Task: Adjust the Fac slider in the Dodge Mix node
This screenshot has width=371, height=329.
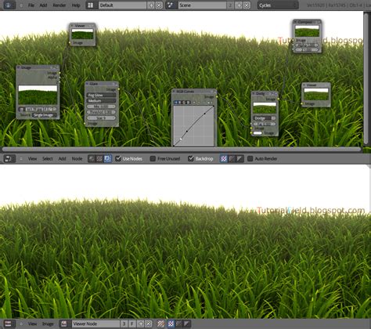Action: pyautogui.click(x=265, y=124)
